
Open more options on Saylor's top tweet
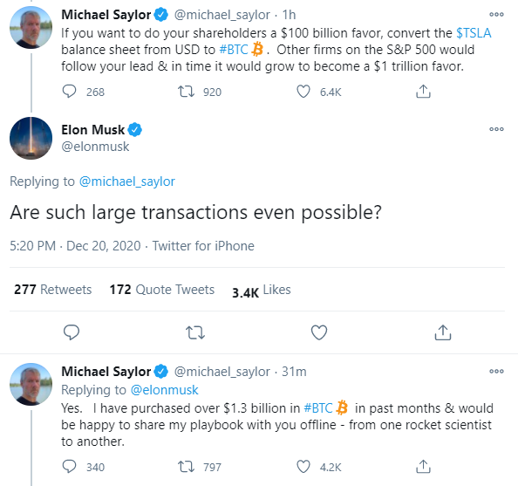(x=496, y=14)
